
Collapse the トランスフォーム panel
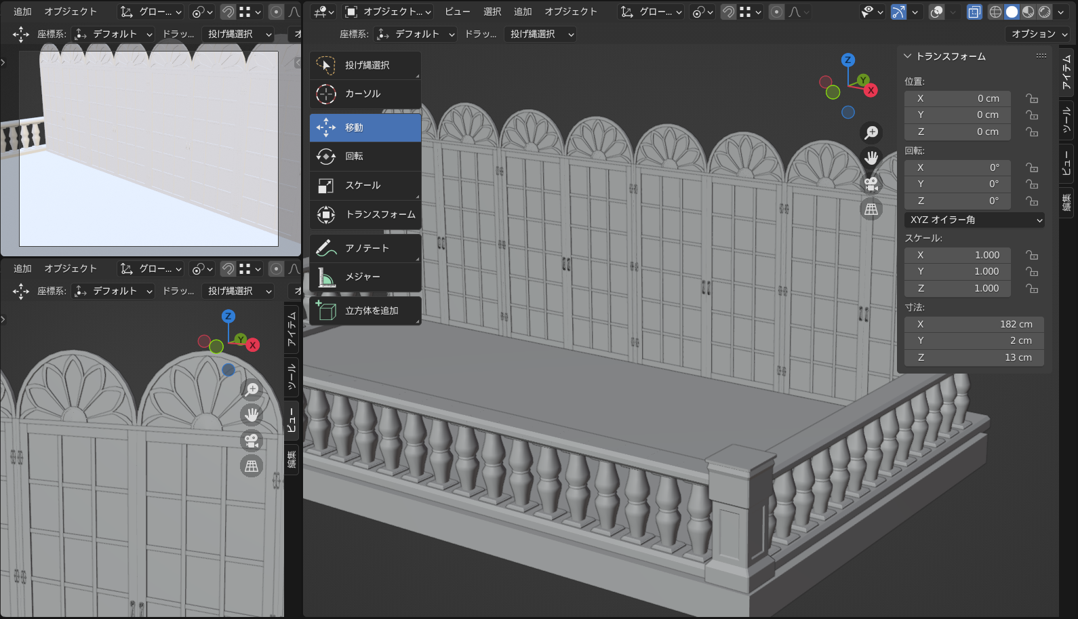coord(908,56)
